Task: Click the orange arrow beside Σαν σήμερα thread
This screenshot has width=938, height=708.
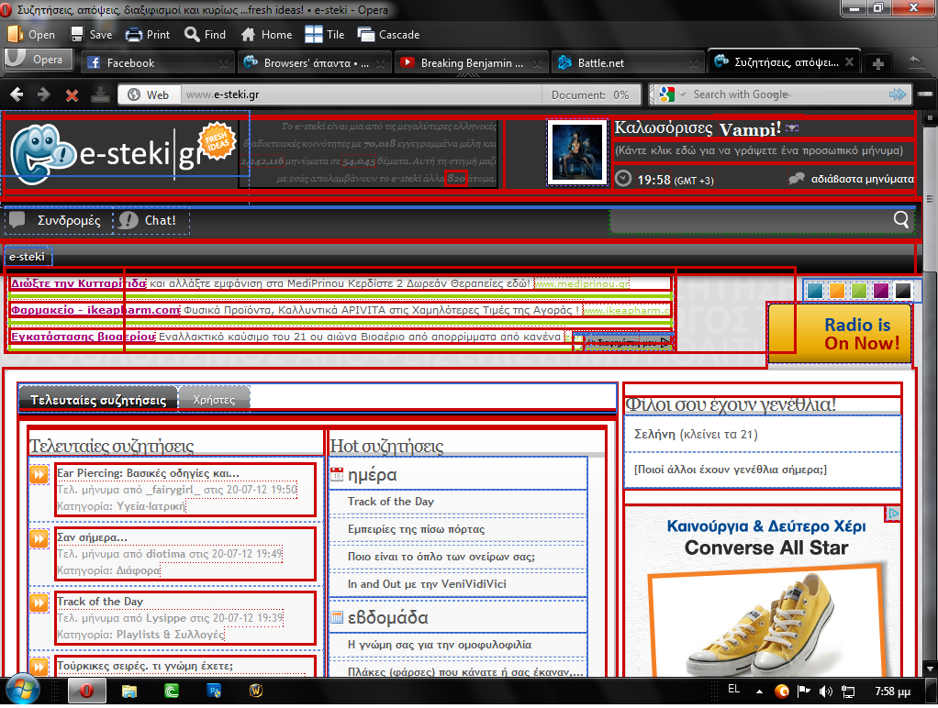Action: (39, 538)
